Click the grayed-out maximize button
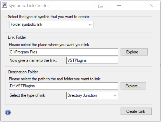The image size is (161, 122). point(135,6)
